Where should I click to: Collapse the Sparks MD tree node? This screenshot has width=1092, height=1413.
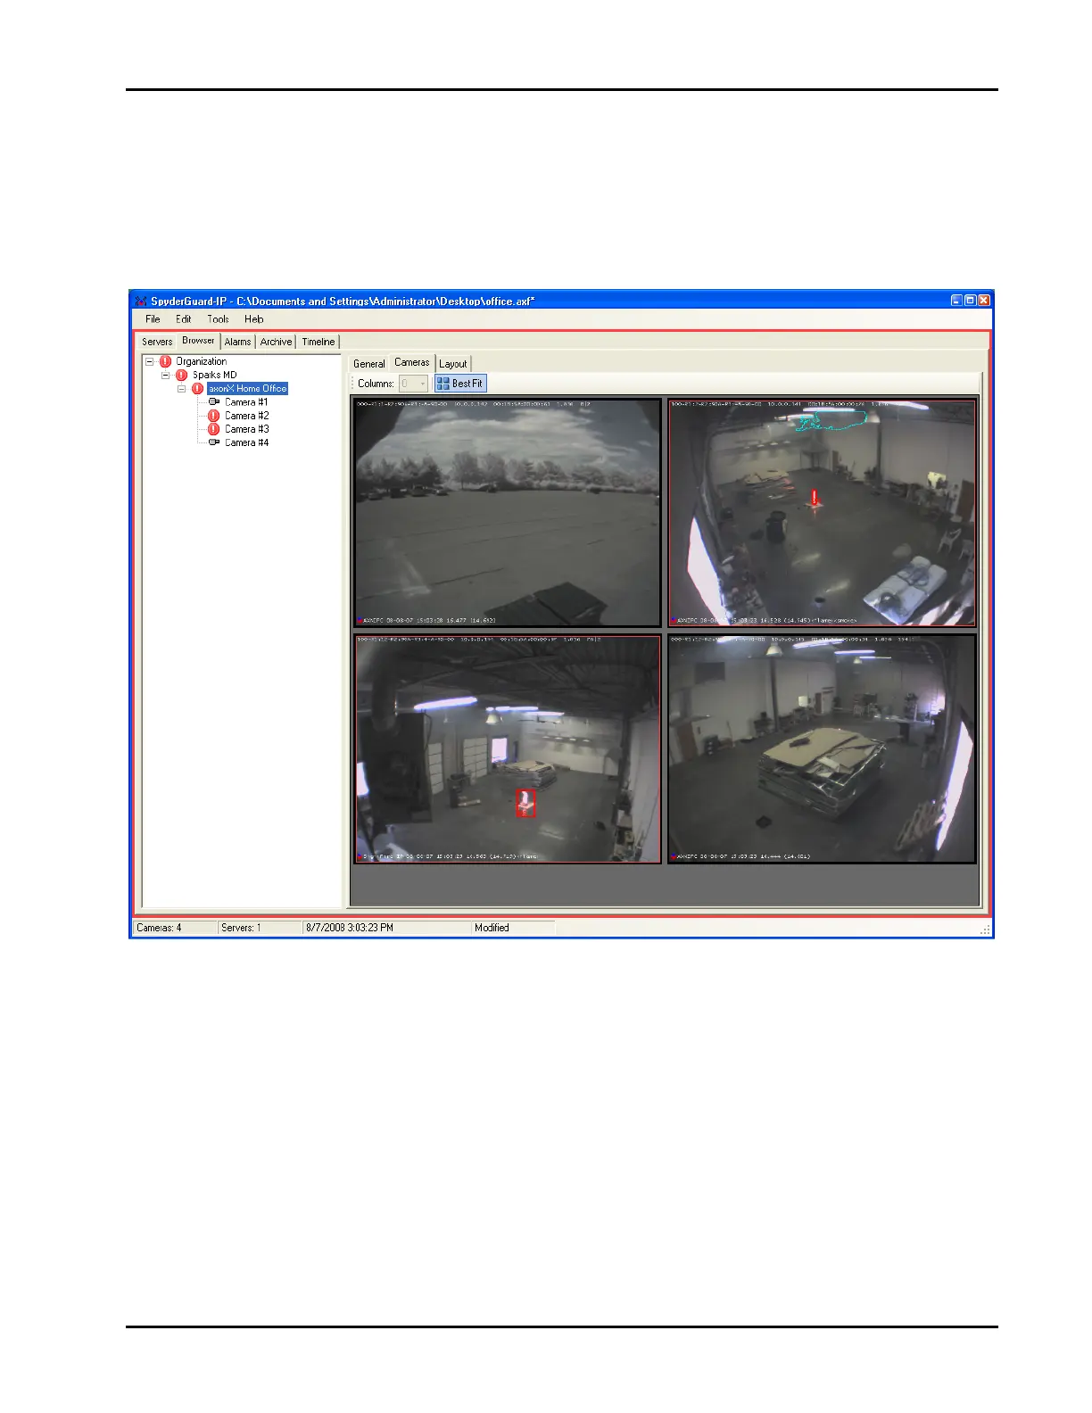click(166, 376)
